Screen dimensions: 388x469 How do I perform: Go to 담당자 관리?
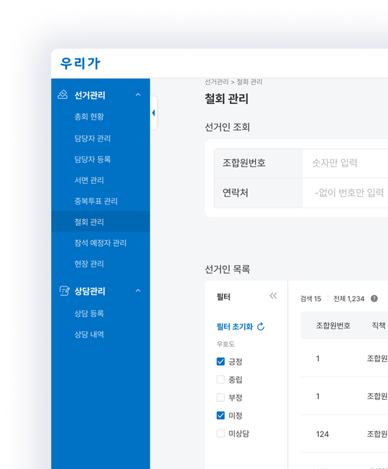[x=92, y=138]
